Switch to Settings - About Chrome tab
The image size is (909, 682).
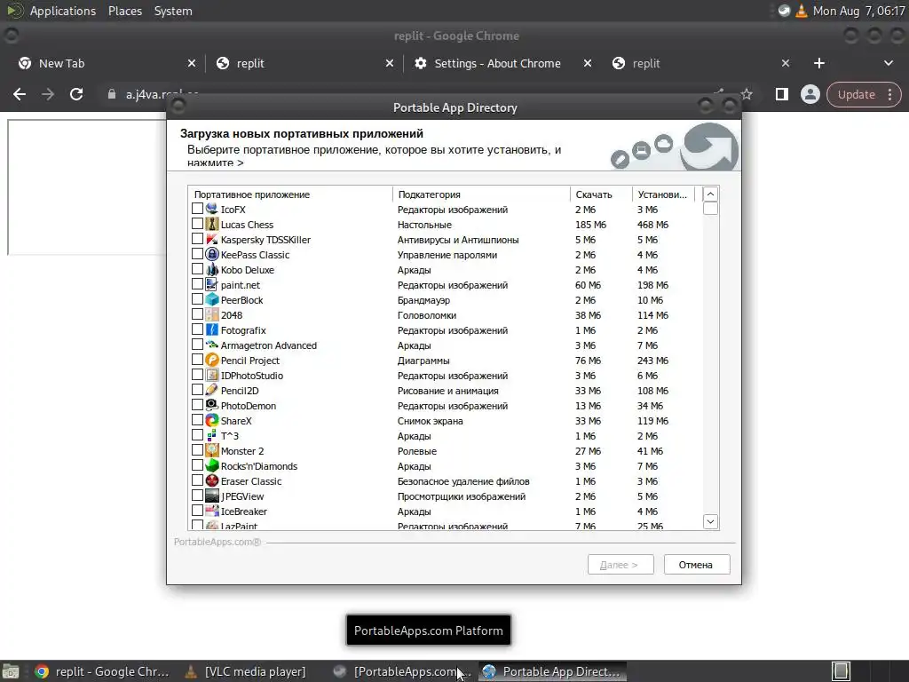(x=503, y=63)
